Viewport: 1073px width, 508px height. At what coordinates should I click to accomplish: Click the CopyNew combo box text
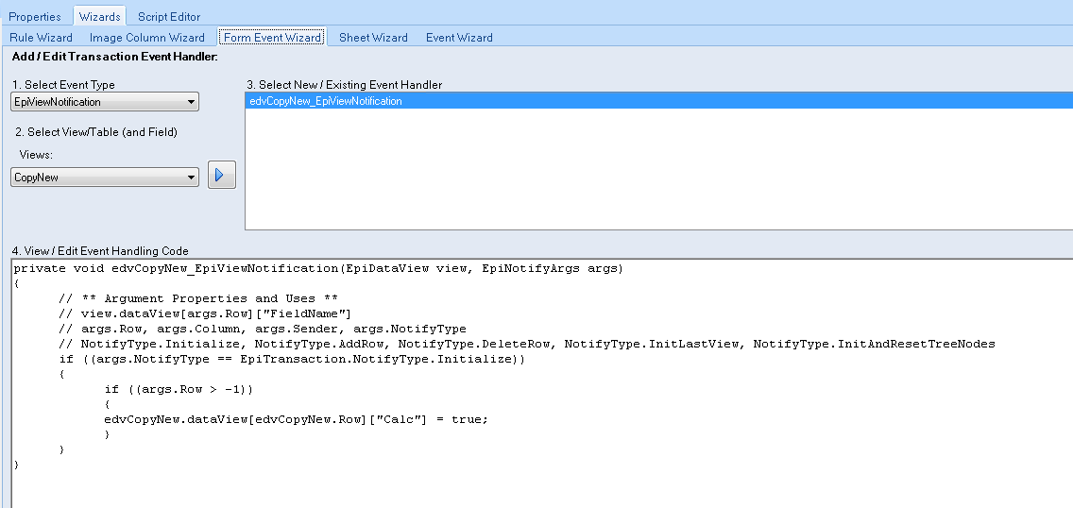[x=36, y=178]
